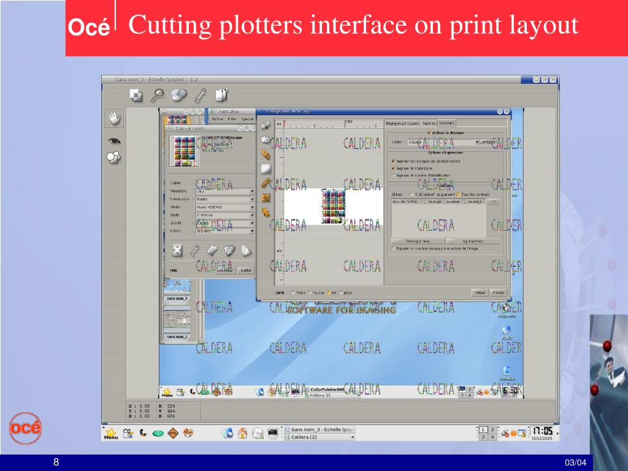Activate the magnifier zoom tool
The height and width of the screenshot is (471, 628).
tap(157, 95)
